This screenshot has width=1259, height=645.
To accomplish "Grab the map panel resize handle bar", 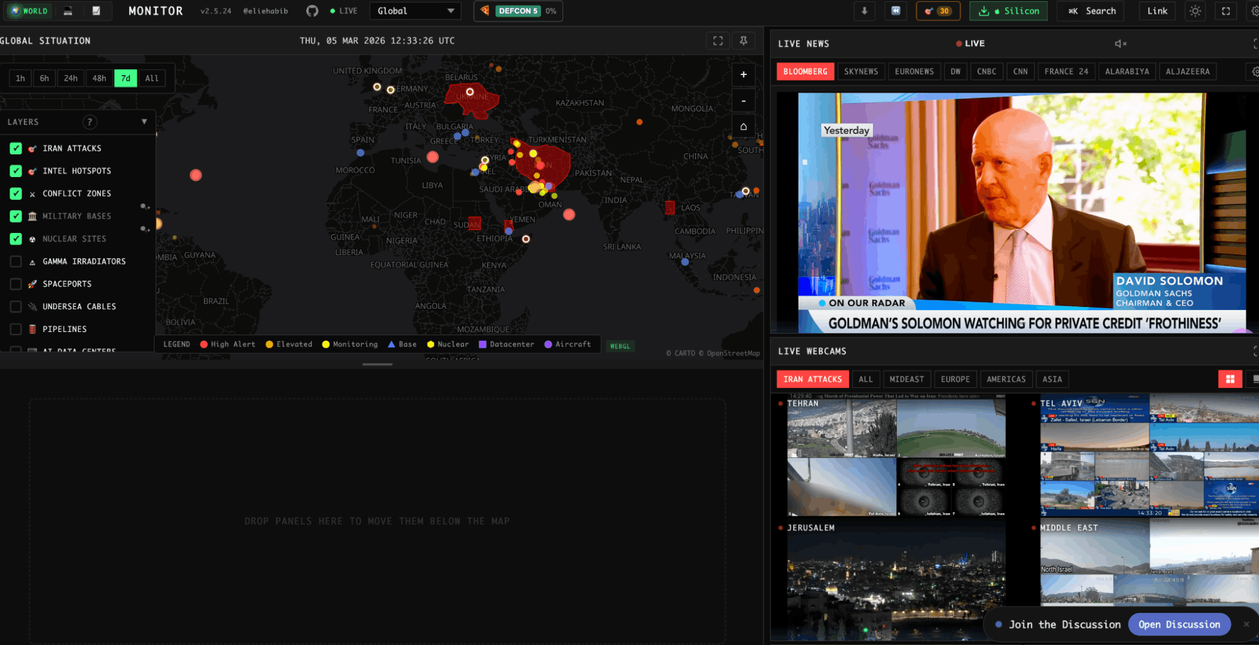I will click(377, 364).
